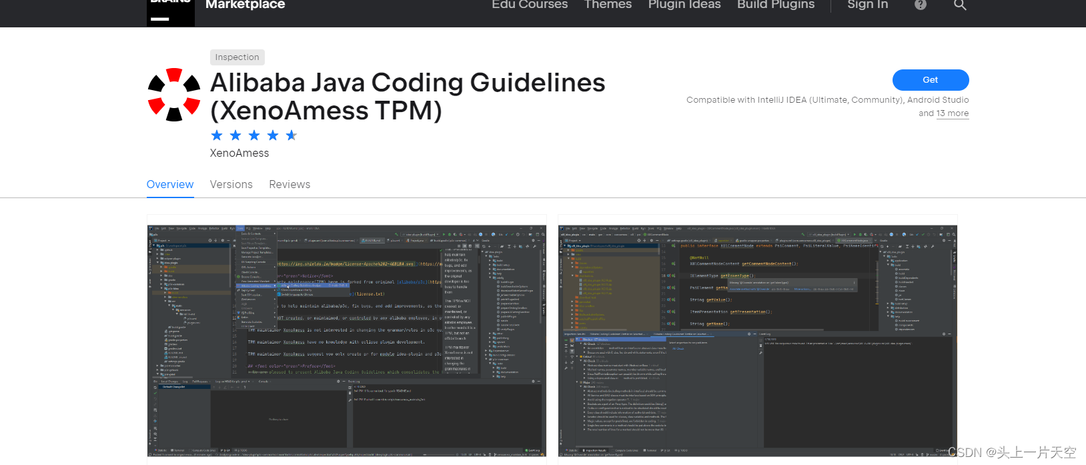The width and height of the screenshot is (1086, 465).
Task: Open the first plugin screenshot thumbnail
Action: click(x=347, y=340)
